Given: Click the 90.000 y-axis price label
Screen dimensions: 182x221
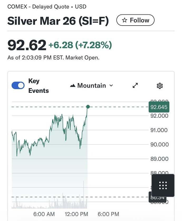Looking at the screenshot, I should [159, 145].
